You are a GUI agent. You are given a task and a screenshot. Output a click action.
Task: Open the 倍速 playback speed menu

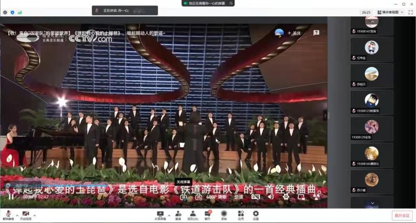(x=238, y=197)
